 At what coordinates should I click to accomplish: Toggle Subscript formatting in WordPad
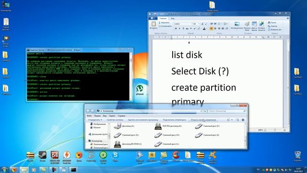click(191, 29)
